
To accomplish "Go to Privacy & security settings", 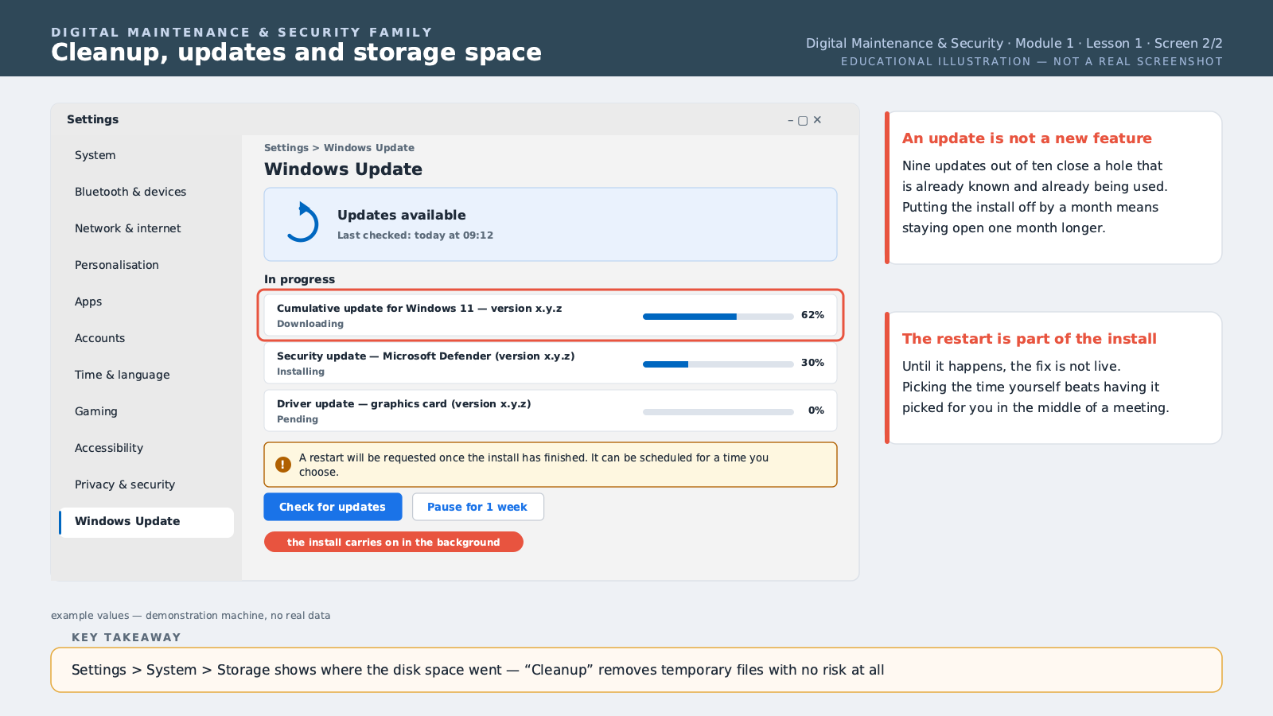I will pyautogui.click(x=146, y=484).
